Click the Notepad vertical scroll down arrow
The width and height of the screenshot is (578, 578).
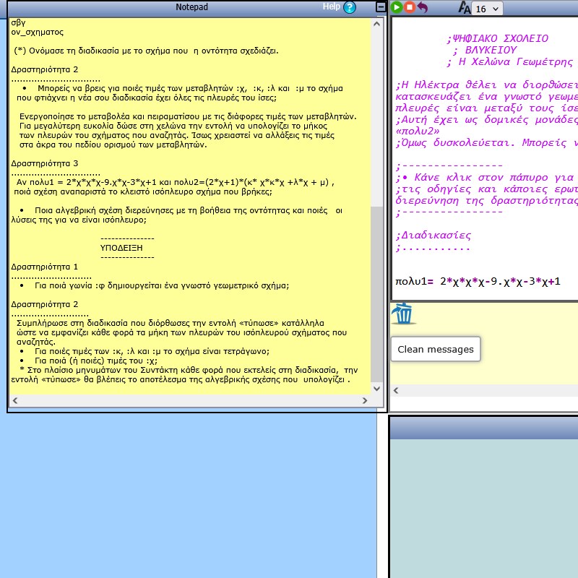click(376, 388)
